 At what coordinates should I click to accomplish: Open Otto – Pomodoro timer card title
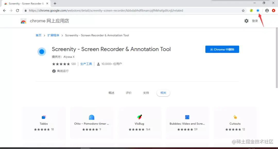91,124
